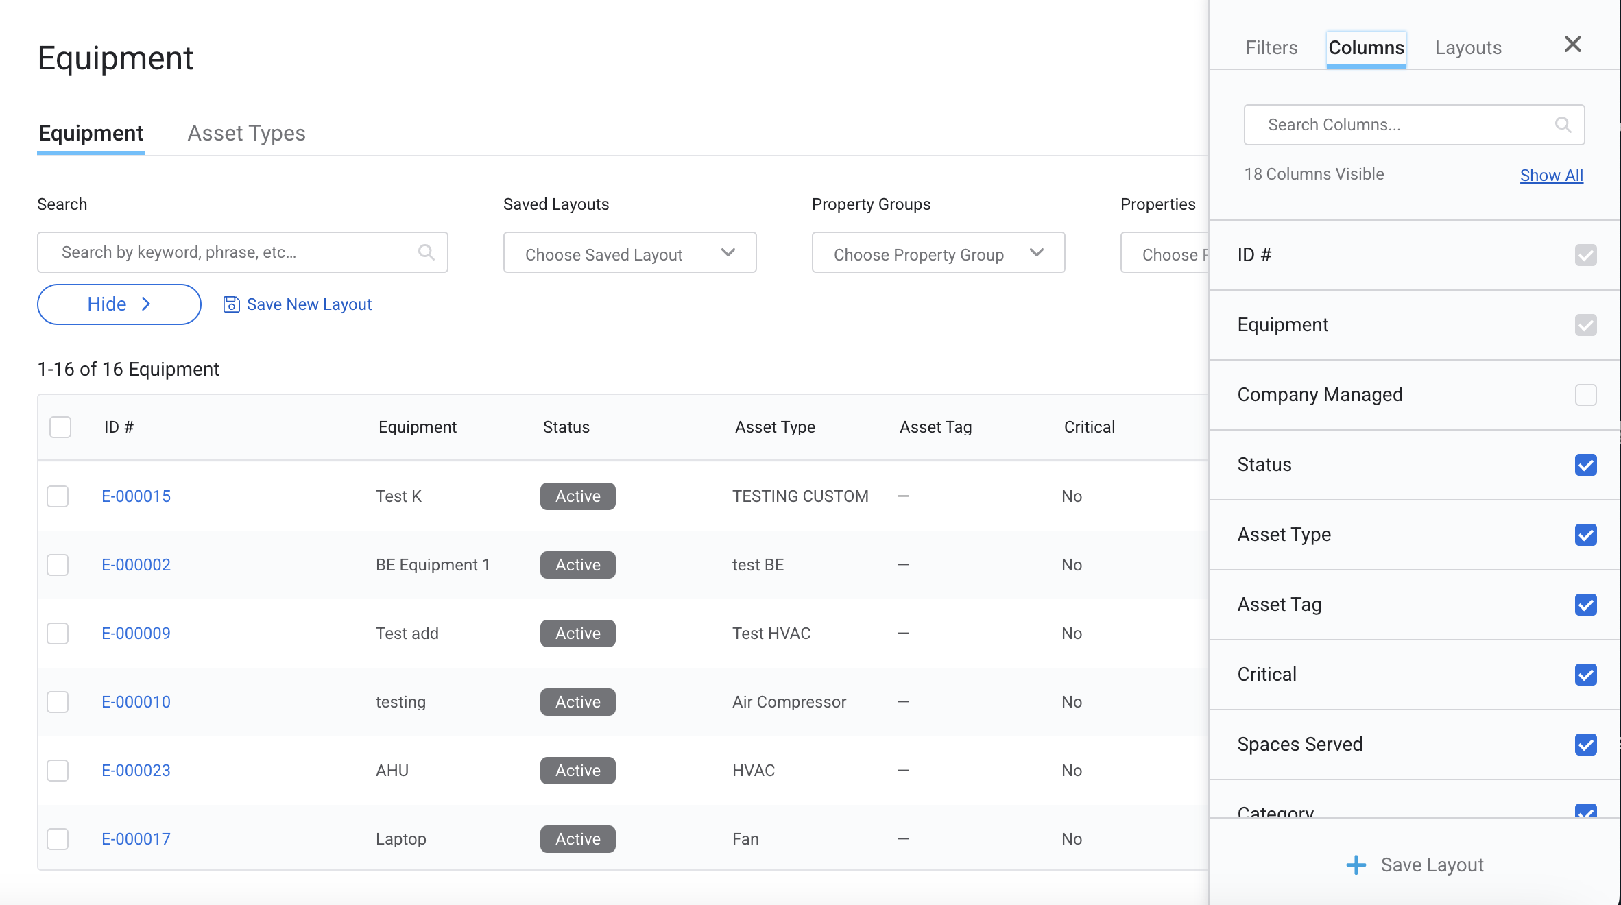Click the plus icon beside Save Layout
Screen dimensions: 1621x905
point(1356,865)
